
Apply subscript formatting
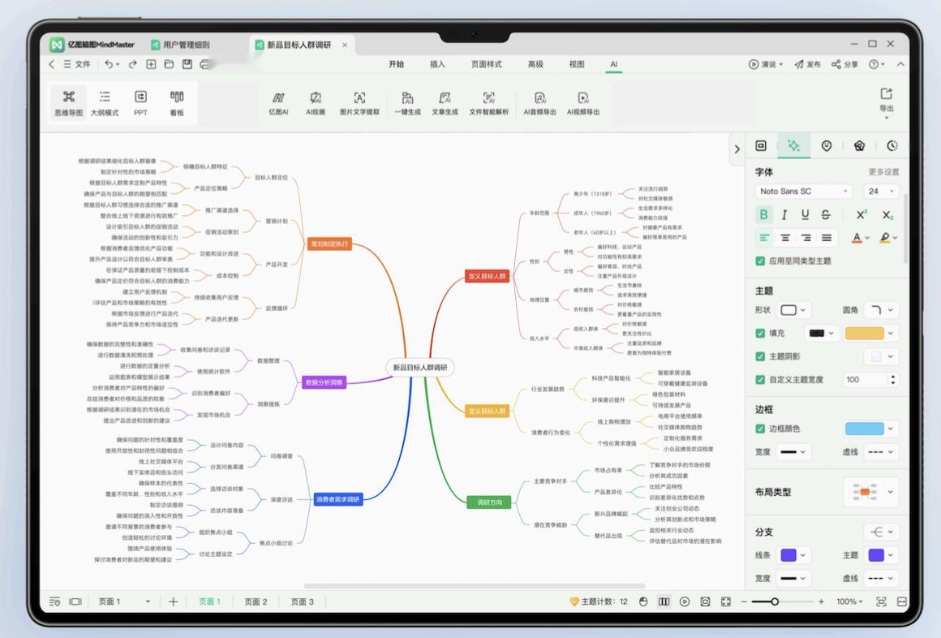pyautogui.click(x=887, y=214)
